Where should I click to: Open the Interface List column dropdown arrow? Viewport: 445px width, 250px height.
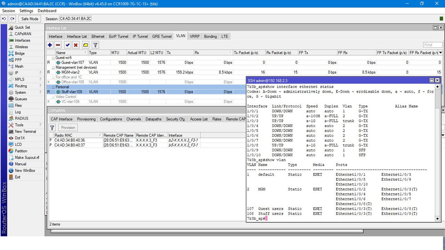coord(441,53)
